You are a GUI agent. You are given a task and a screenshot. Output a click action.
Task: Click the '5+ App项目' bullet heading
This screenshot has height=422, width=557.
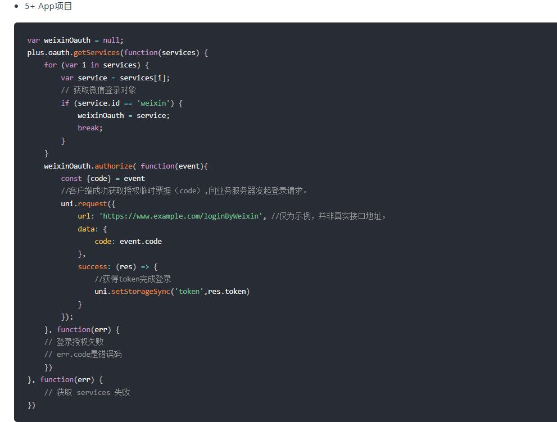point(48,7)
